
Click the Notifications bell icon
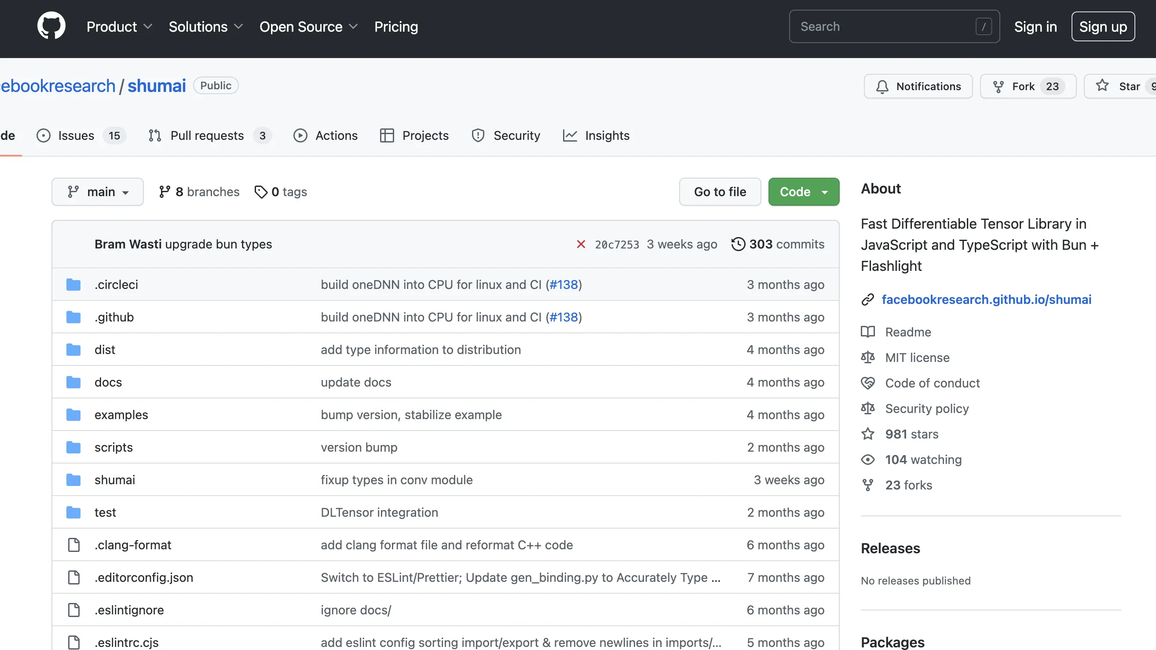882,86
